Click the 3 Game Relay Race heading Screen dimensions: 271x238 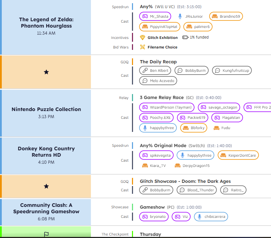click(x=162, y=98)
